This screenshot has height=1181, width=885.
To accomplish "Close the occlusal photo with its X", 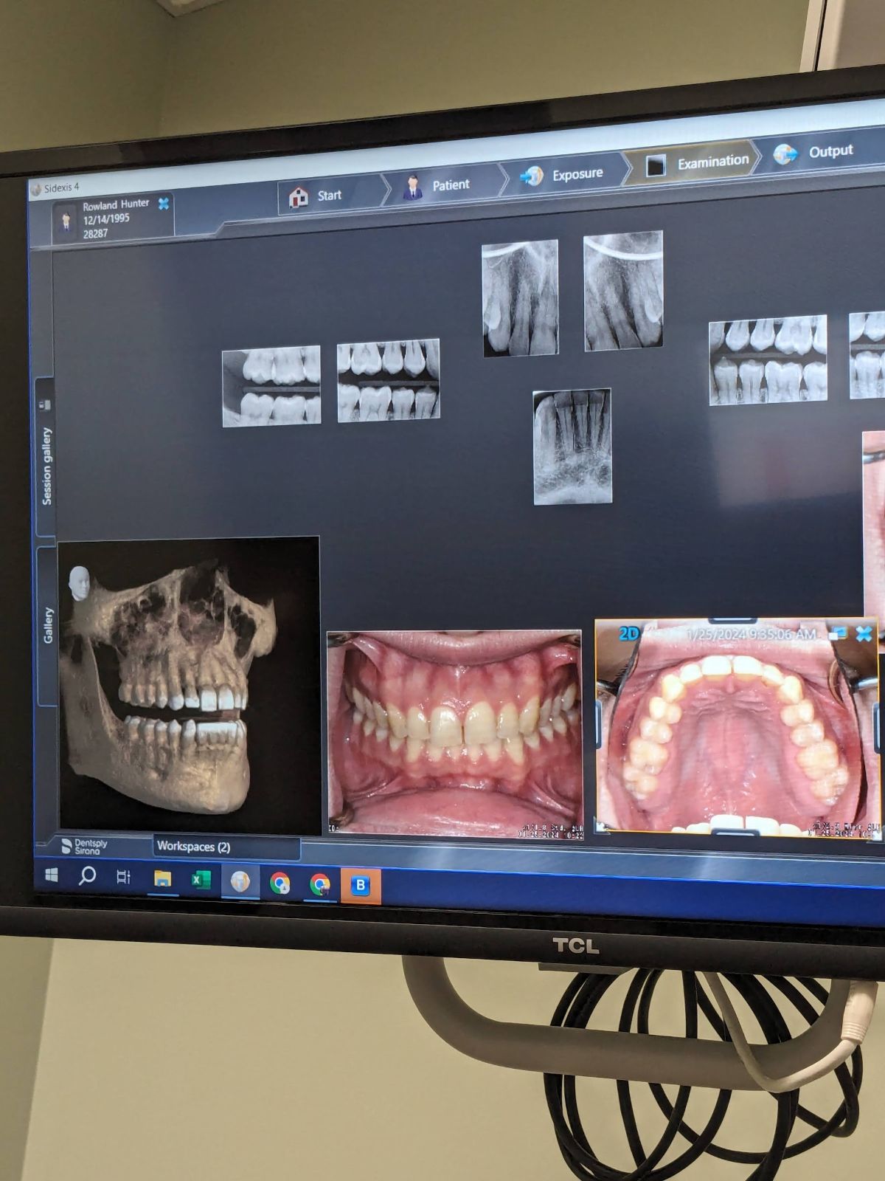I will pyautogui.click(x=864, y=633).
